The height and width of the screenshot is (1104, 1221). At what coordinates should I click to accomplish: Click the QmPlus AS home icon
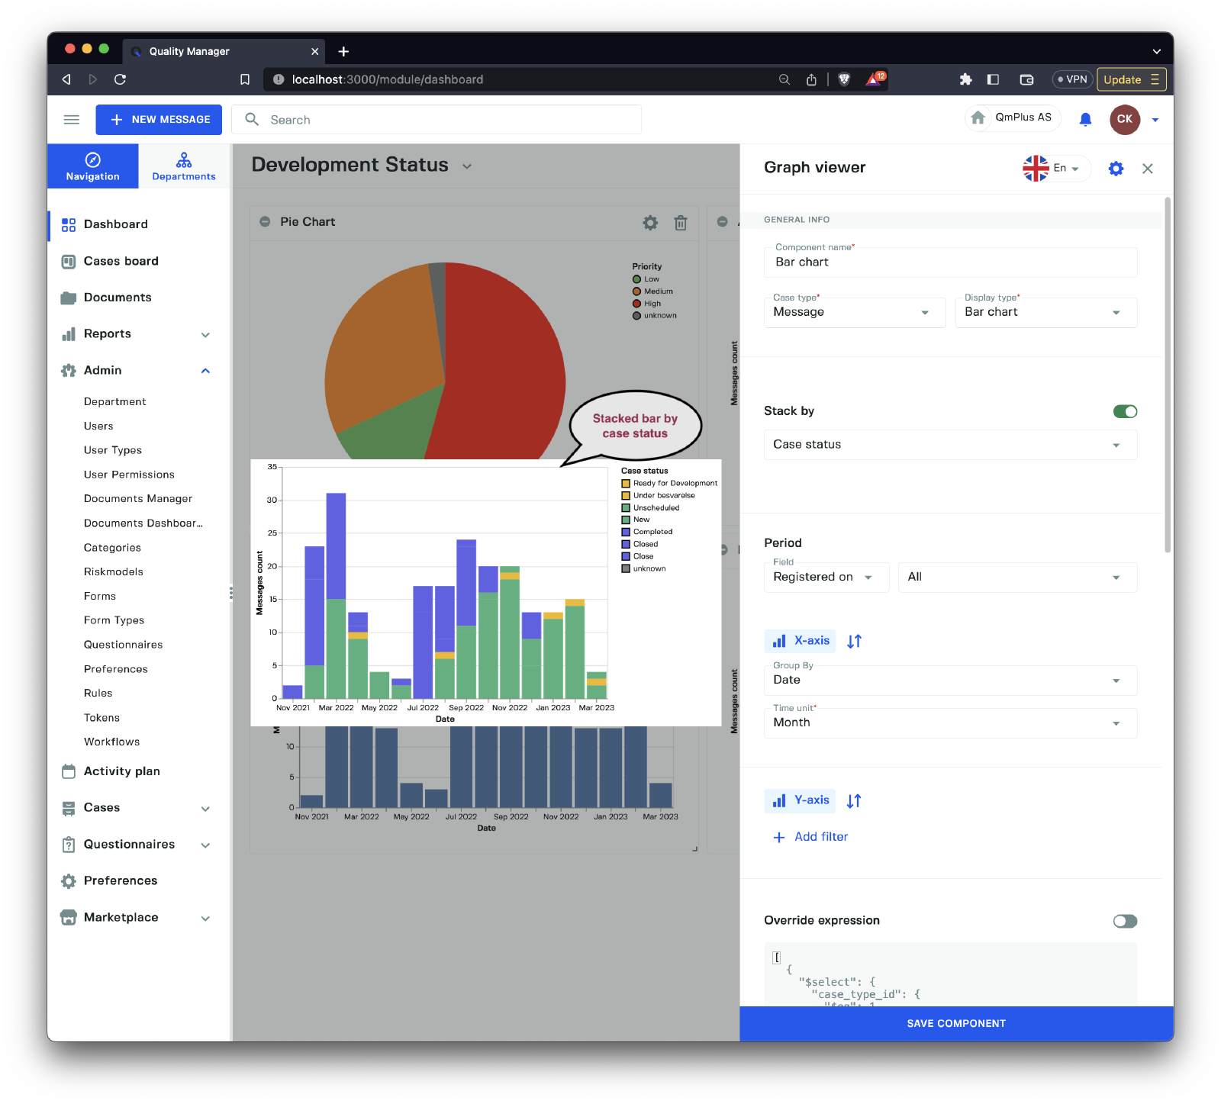coord(978,118)
